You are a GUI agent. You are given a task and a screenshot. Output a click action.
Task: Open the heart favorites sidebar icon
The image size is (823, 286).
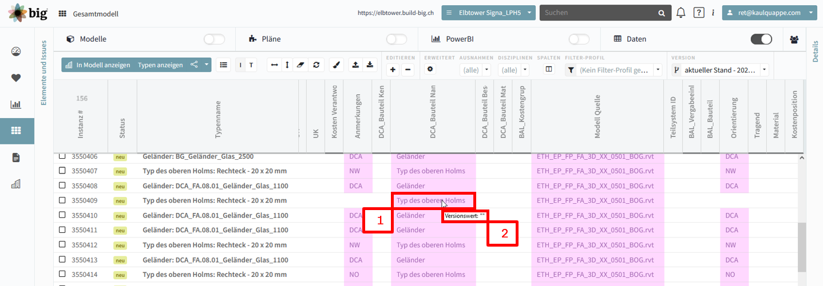tap(16, 78)
